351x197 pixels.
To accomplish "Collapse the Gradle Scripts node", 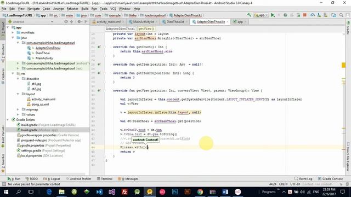I will (8, 120).
